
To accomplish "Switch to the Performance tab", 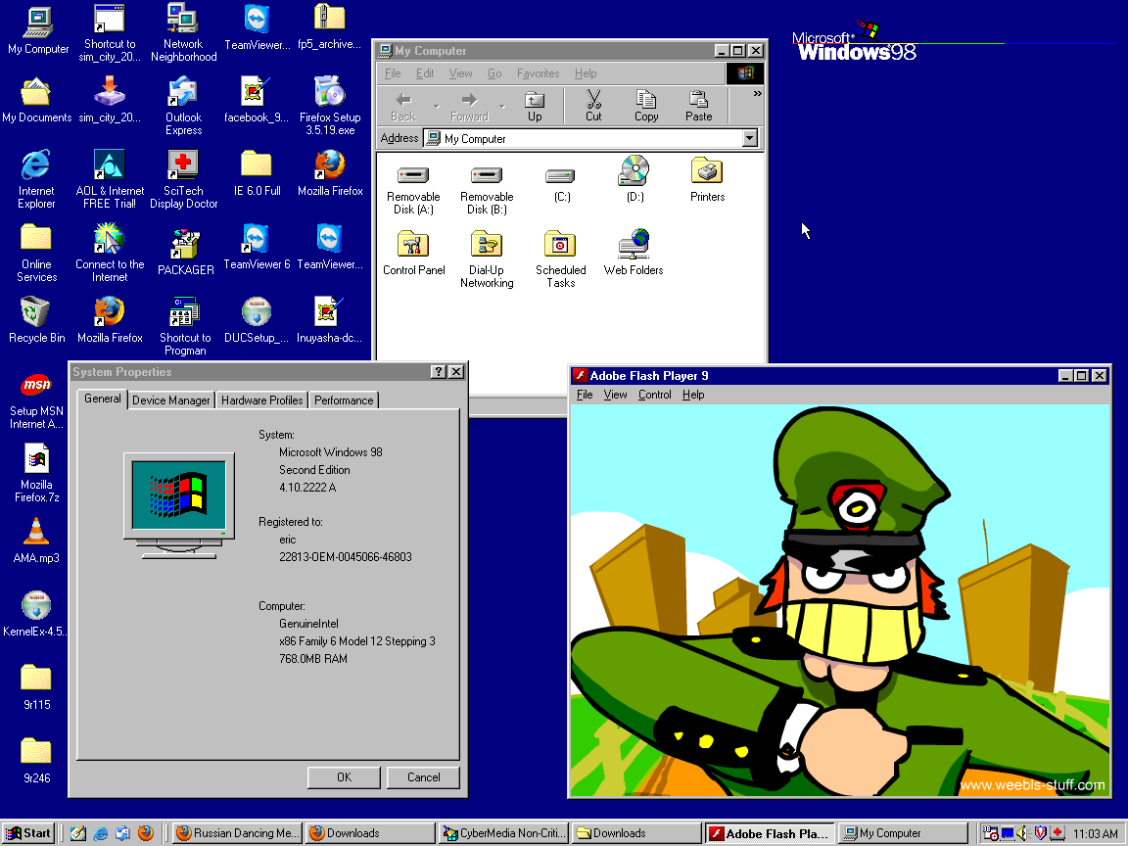I will [344, 399].
